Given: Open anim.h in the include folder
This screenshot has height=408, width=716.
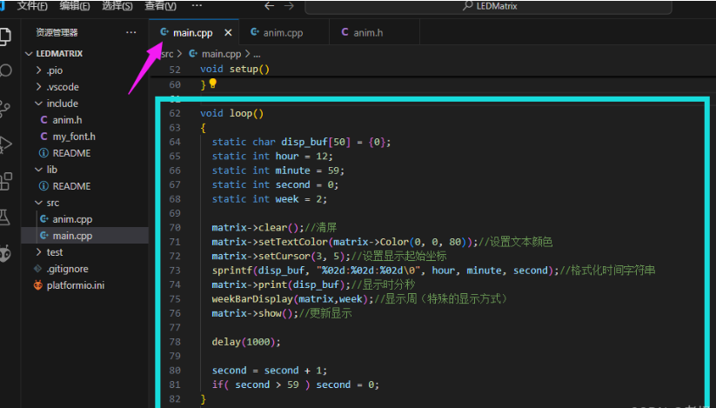Looking at the screenshot, I should (x=85, y=120).
